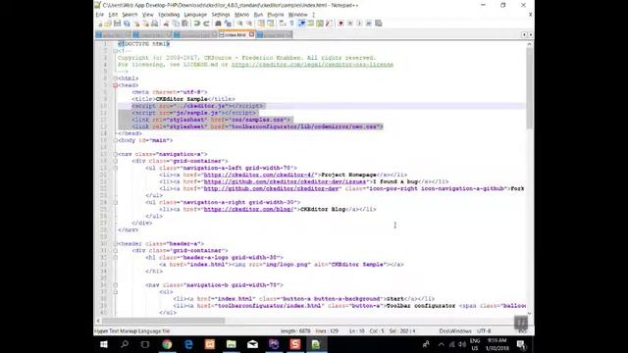
Task: Save the current file via toolbar
Action: click(117, 24)
